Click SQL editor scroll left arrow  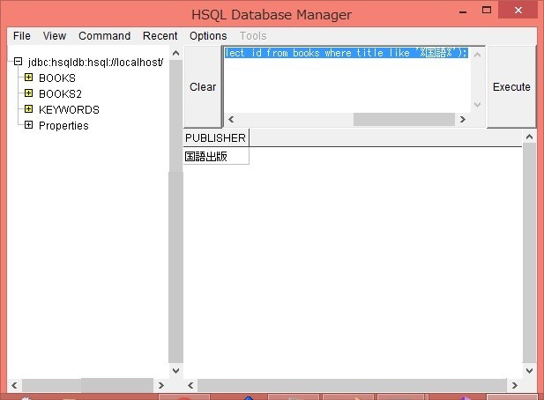(231, 119)
